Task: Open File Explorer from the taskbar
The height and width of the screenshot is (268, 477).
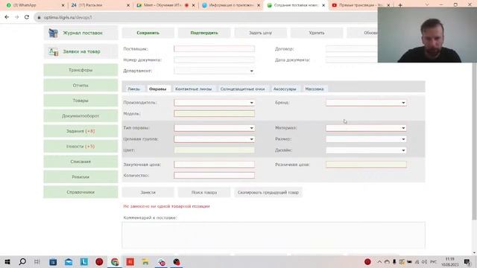Action: pyautogui.click(x=145, y=262)
